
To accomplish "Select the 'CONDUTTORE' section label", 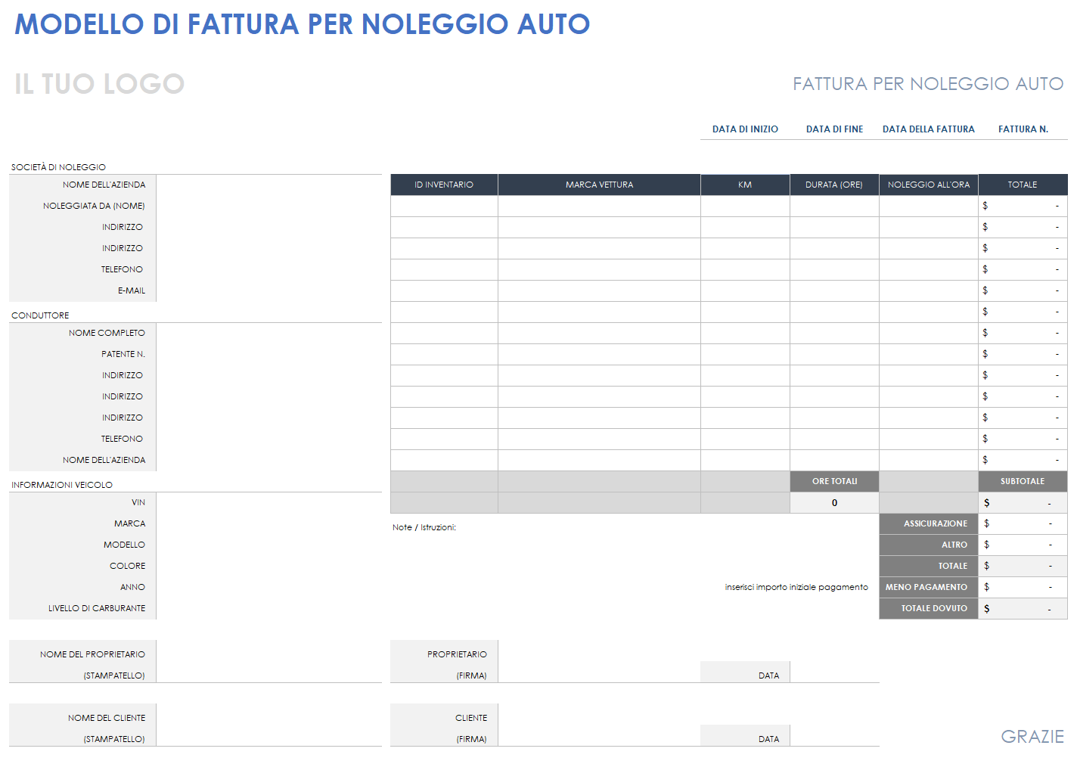I will tap(40, 315).
